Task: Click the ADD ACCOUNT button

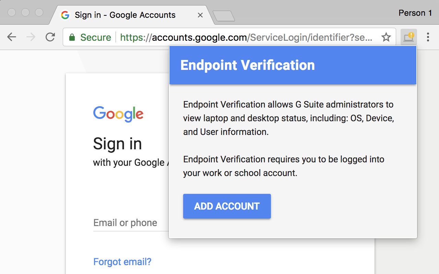Action: 227,206
